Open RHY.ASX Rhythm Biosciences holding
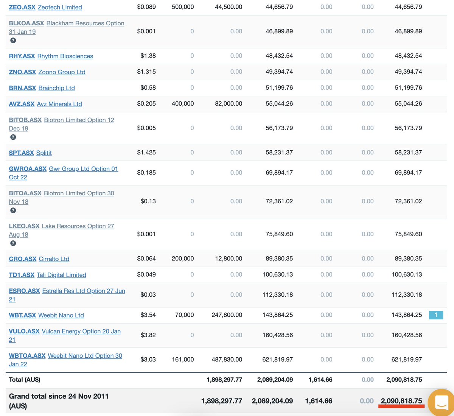 51,56
